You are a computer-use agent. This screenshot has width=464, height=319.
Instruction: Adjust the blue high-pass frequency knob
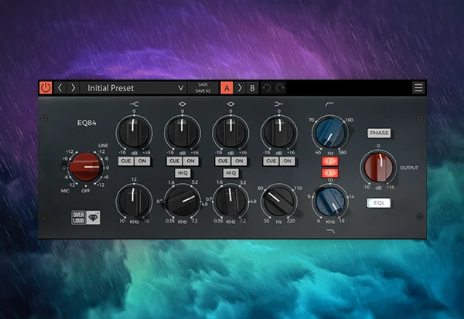tap(330, 133)
